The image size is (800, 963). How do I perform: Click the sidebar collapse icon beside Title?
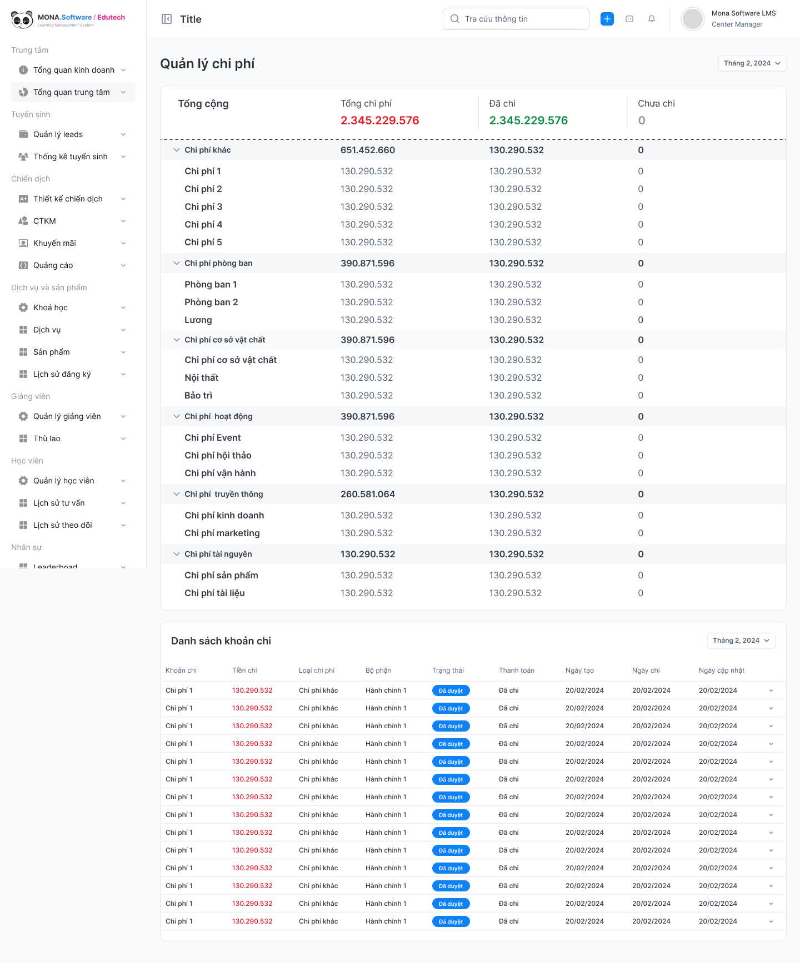point(167,19)
